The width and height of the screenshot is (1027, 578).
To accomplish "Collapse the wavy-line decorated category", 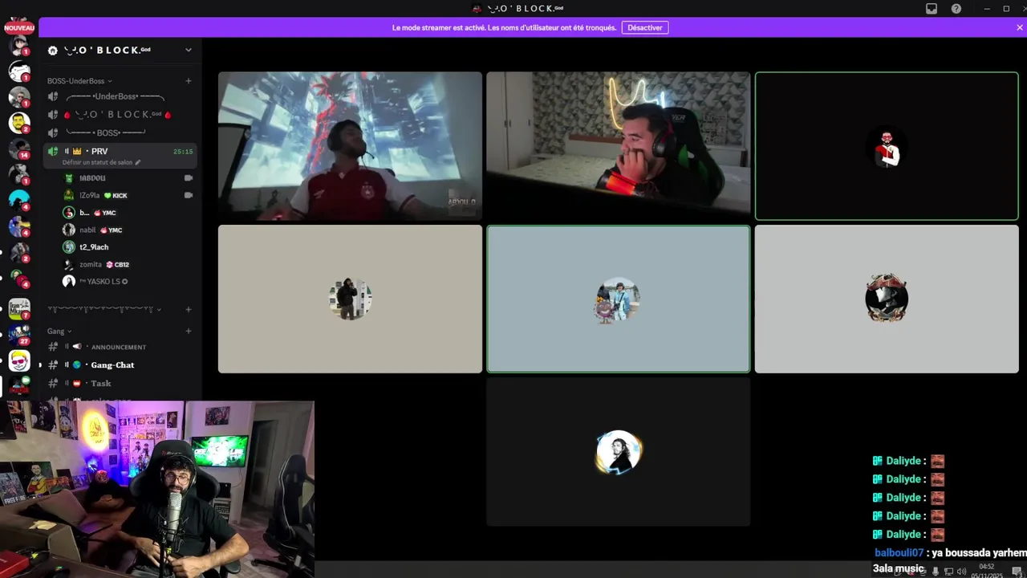I will [104, 309].
